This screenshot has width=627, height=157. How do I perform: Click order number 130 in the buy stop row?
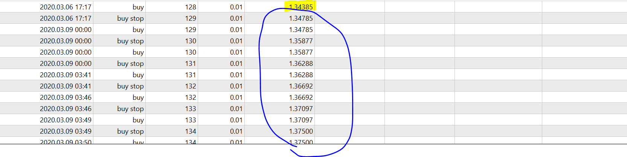(191, 41)
